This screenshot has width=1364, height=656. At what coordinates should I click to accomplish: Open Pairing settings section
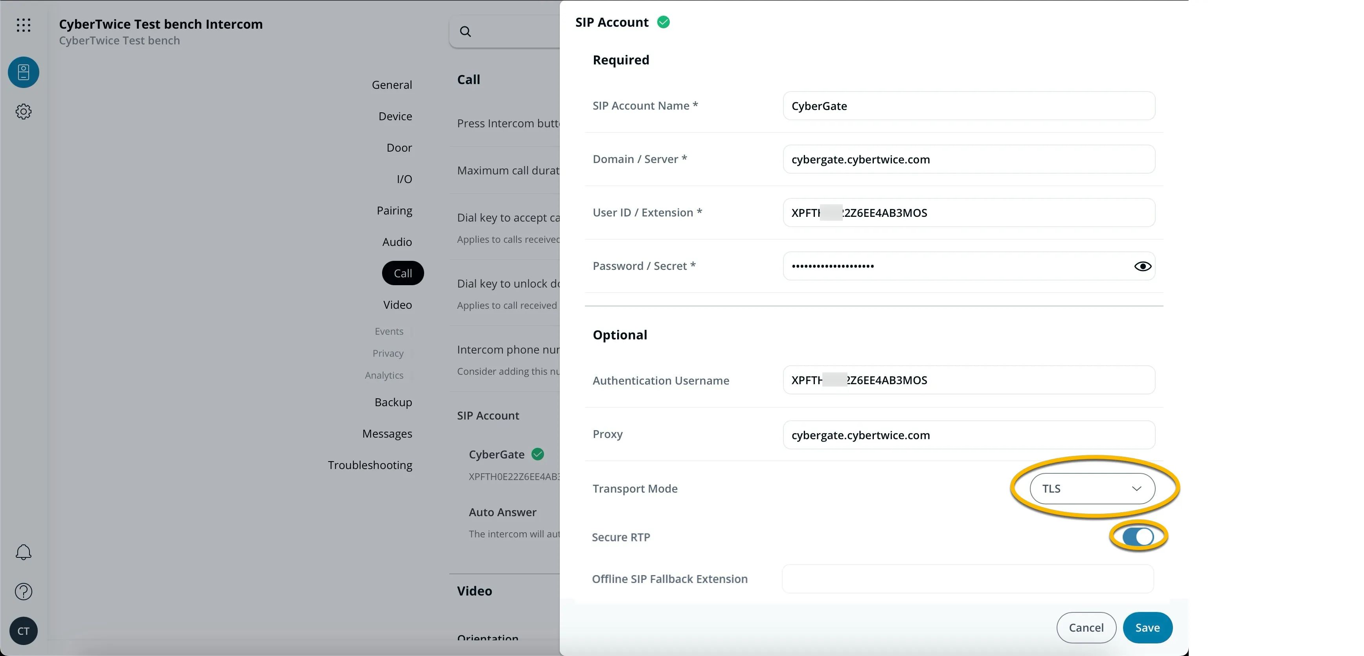[395, 211]
